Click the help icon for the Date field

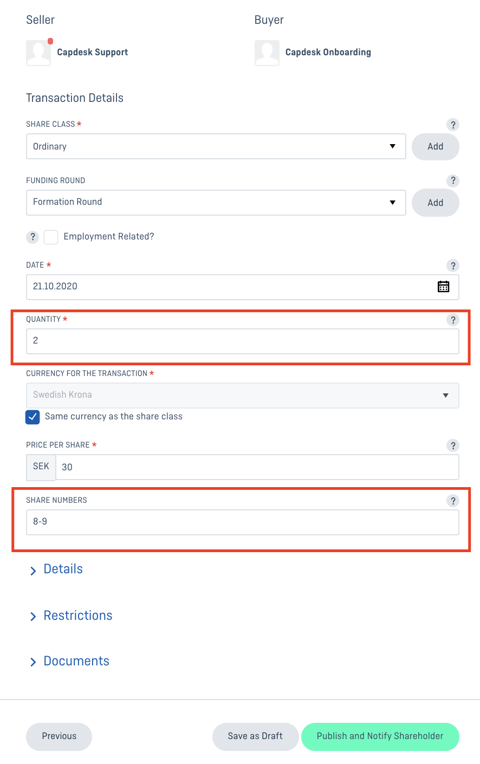453,266
